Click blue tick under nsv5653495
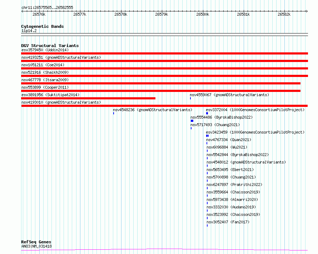Viewport: 318px width, 254px height. [x=207, y=173]
